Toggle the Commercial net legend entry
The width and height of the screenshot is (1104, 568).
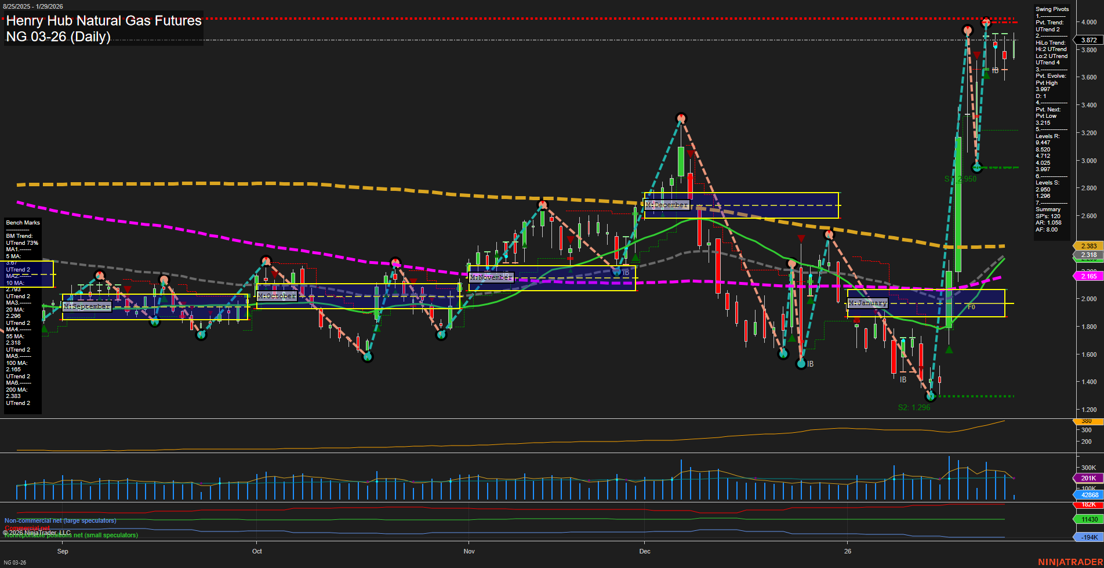(28, 529)
